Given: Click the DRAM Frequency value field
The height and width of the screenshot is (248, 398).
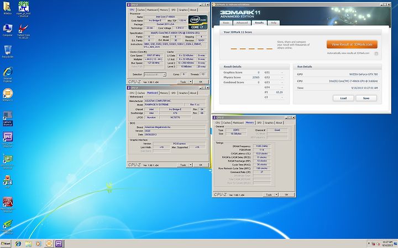Looking at the screenshot, I should click(261, 146).
